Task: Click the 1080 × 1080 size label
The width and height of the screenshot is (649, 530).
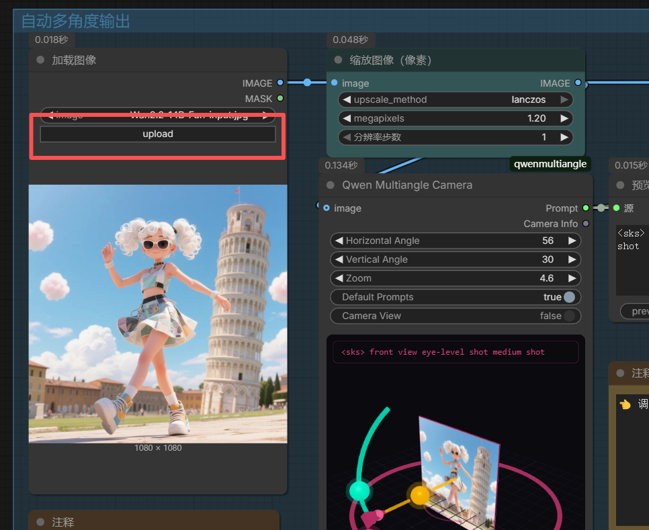Action: [x=158, y=448]
